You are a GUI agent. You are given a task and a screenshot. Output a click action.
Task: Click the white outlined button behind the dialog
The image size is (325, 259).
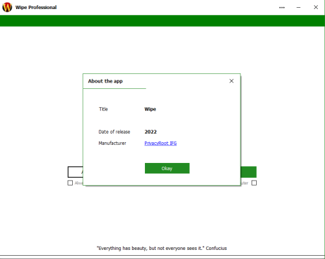coord(75,172)
